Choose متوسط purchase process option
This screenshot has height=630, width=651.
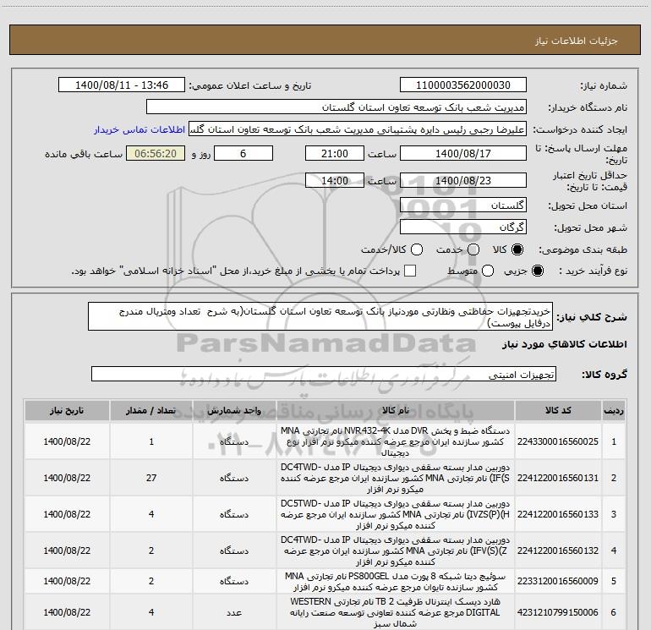coord(488,271)
